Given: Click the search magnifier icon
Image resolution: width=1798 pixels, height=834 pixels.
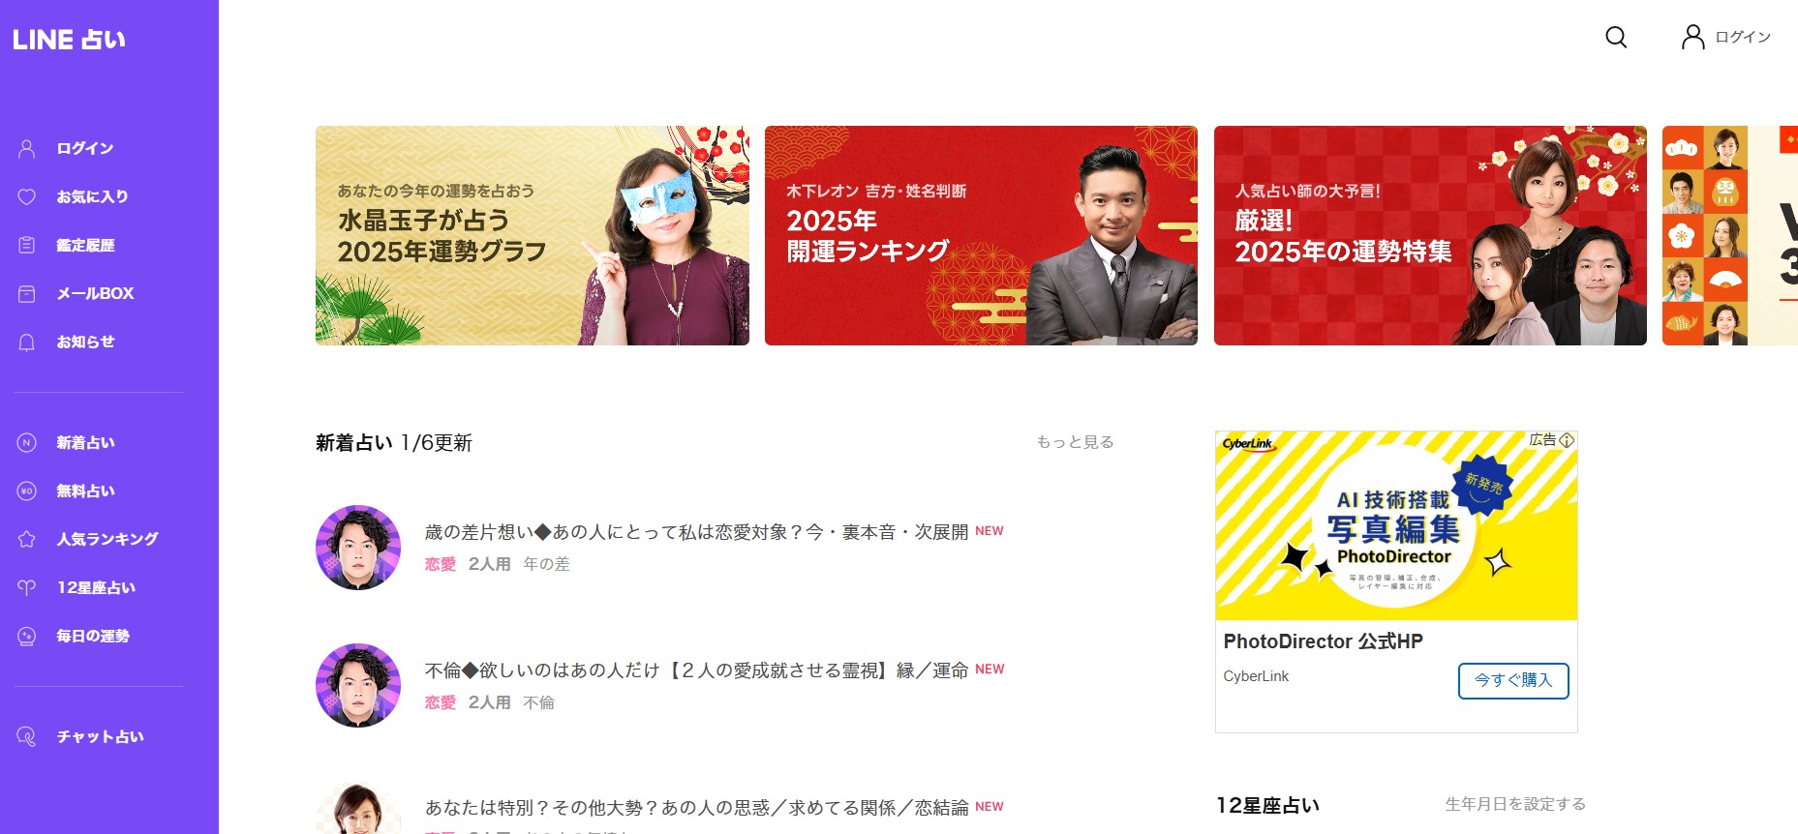Looking at the screenshot, I should (1615, 38).
